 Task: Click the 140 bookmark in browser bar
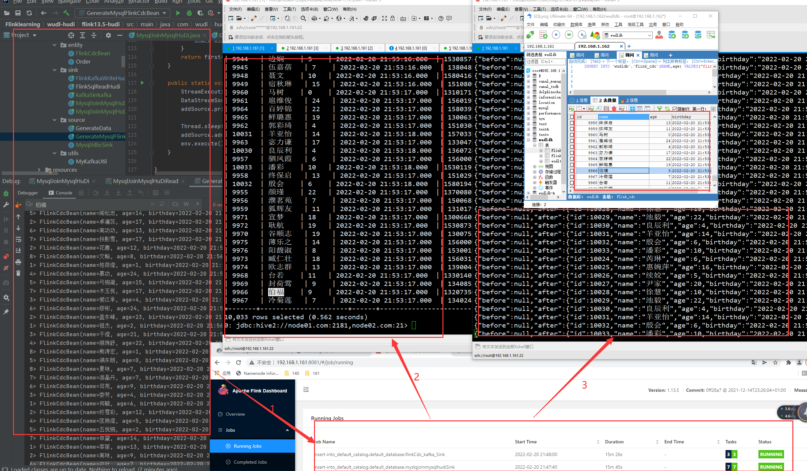point(292,373)
